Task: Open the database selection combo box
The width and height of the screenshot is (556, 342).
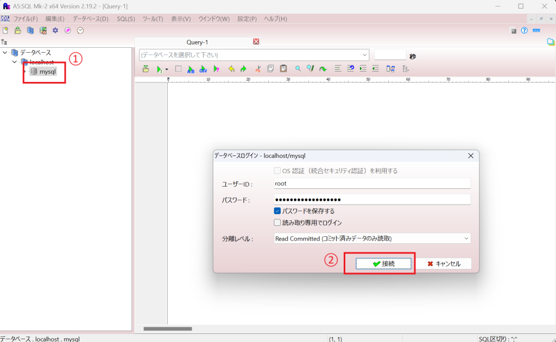Action: pyautogui.click(x=254, y=55)
